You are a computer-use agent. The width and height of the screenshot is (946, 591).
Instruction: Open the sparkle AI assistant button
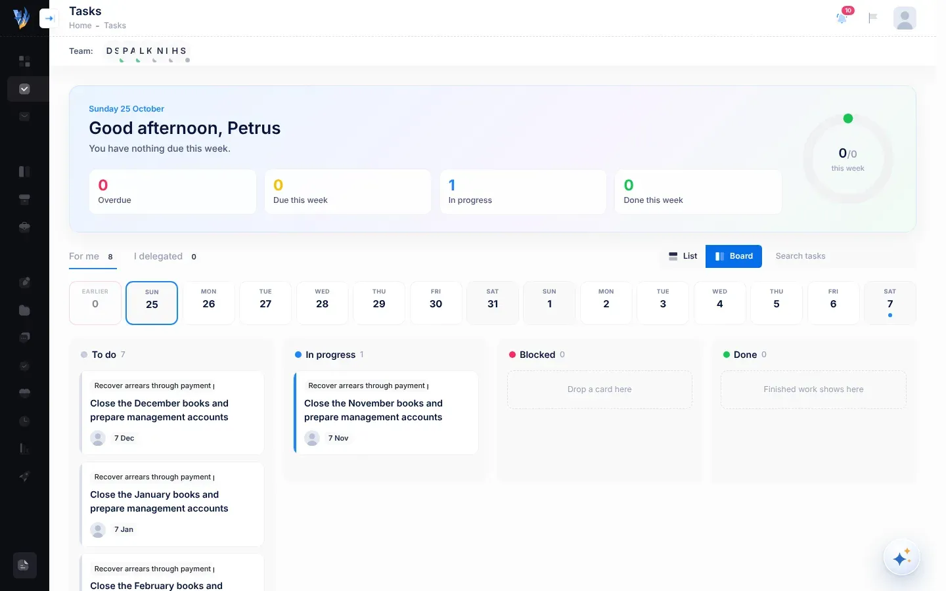point(901,558)
